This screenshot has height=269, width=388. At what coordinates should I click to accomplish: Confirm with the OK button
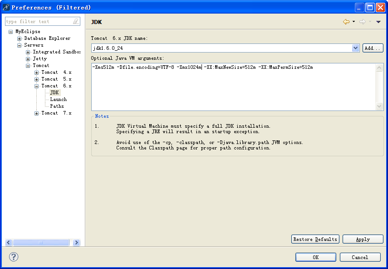316,257
